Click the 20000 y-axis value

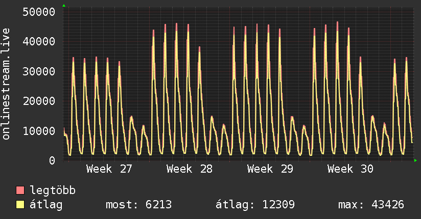click(x=39, y=101)
